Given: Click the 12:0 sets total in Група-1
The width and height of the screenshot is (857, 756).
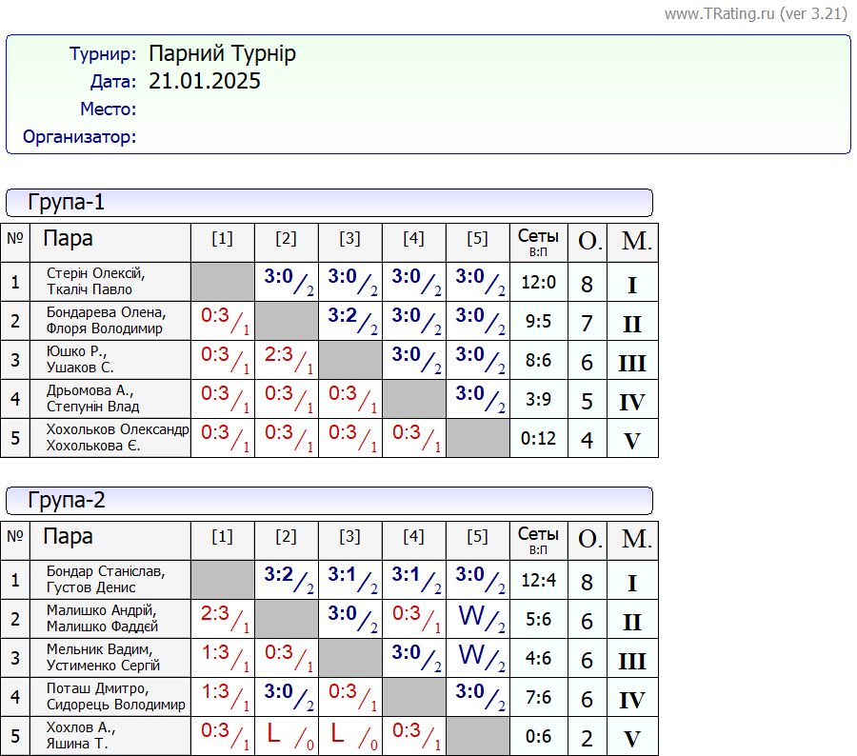Looking at the screenshot, I should pyautogui.click(x=538, y=283).
